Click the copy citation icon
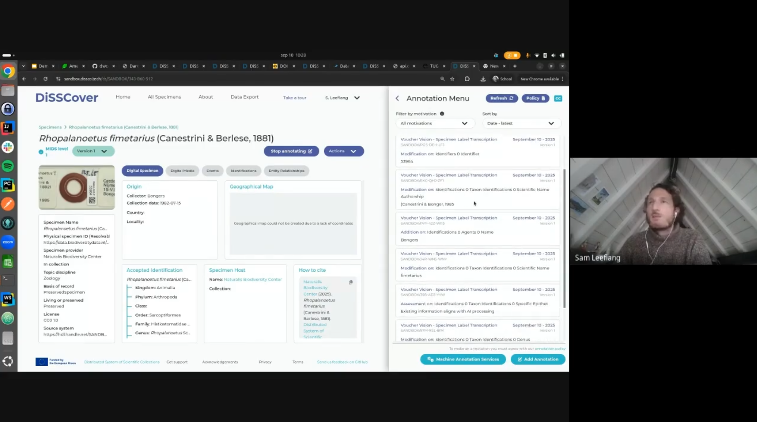 351,282
